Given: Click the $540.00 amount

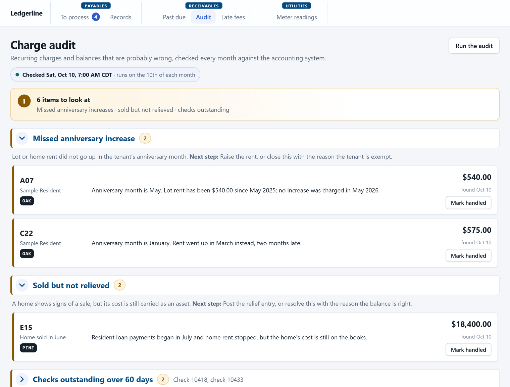Looking at the screenshot, I should (477, 177).
